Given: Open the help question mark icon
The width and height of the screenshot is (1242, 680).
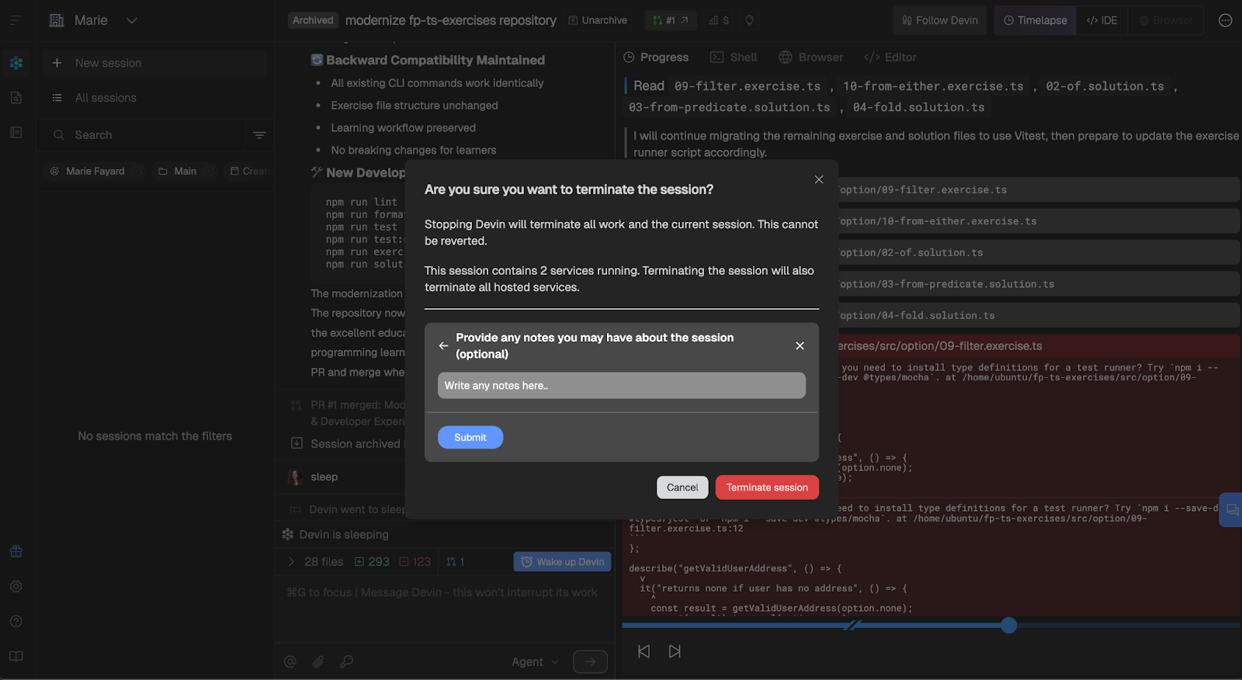Looking at the screenshot, I should 16,621.
